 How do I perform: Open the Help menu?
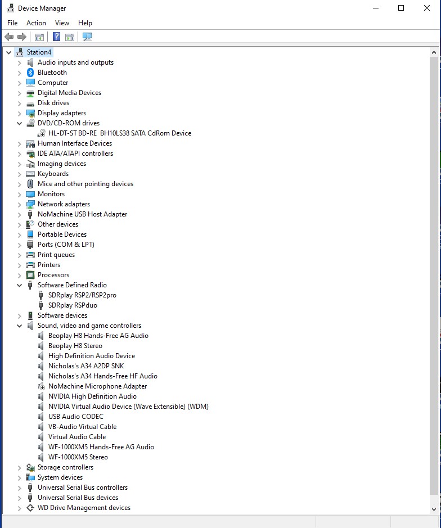pyautogui.click(x=85, y=23)
